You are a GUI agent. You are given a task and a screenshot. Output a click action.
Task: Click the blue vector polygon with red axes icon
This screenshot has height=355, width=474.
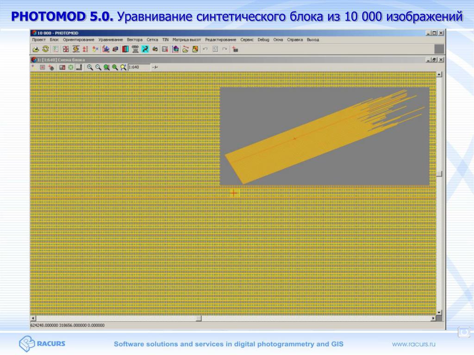pyautogui.click(x=106, y=49)
